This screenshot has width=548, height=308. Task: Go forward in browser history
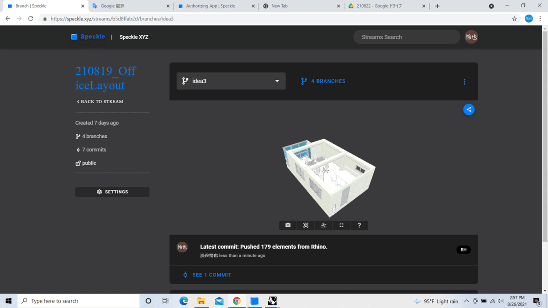pos(19,19)
